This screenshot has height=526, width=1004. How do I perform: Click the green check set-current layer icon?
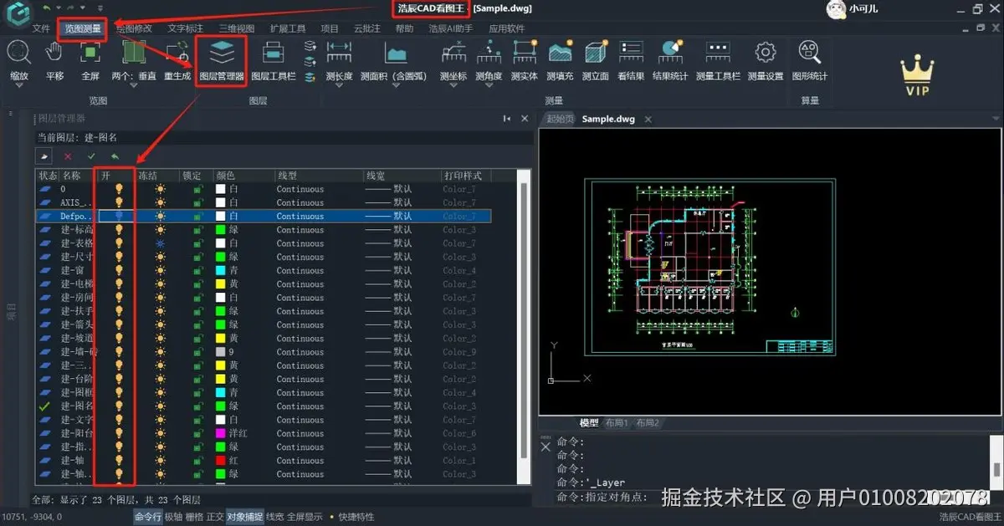(91, 156)
